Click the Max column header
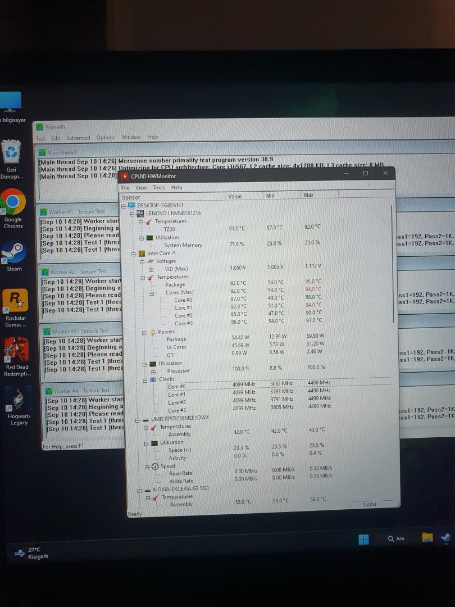455x607 pixels. coord(319,195)
